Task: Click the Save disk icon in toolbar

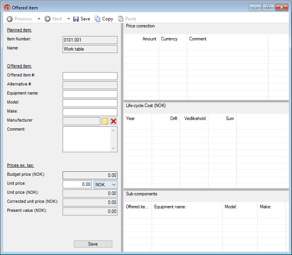Action: [76, 19]
